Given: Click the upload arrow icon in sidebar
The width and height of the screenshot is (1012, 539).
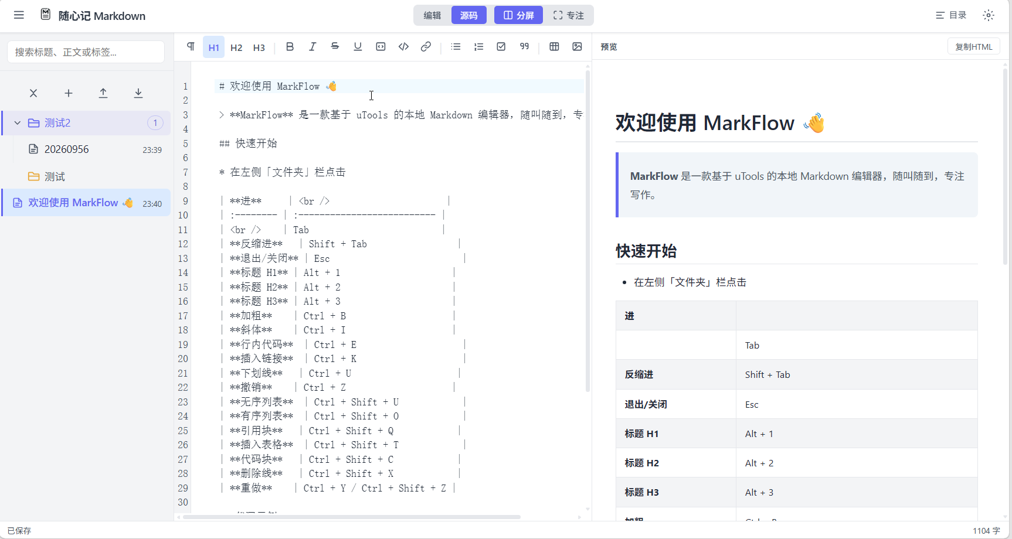Looking at the screenshot, I should click(x=103, y=93).
